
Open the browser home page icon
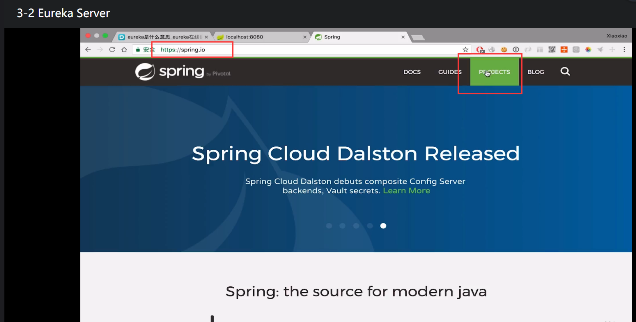[x=124, y=50]
